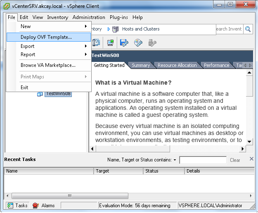Open the Alarms view from status bar
This screenshot has width=258, height=213.
[x=44, y=206]
